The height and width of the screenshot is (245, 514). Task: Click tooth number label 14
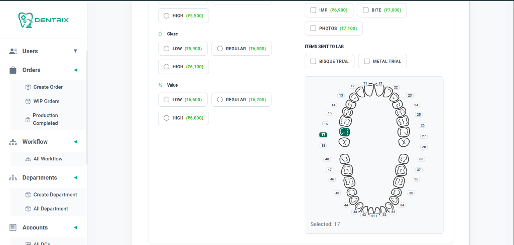pyautogui.click(x=333, y=105)
